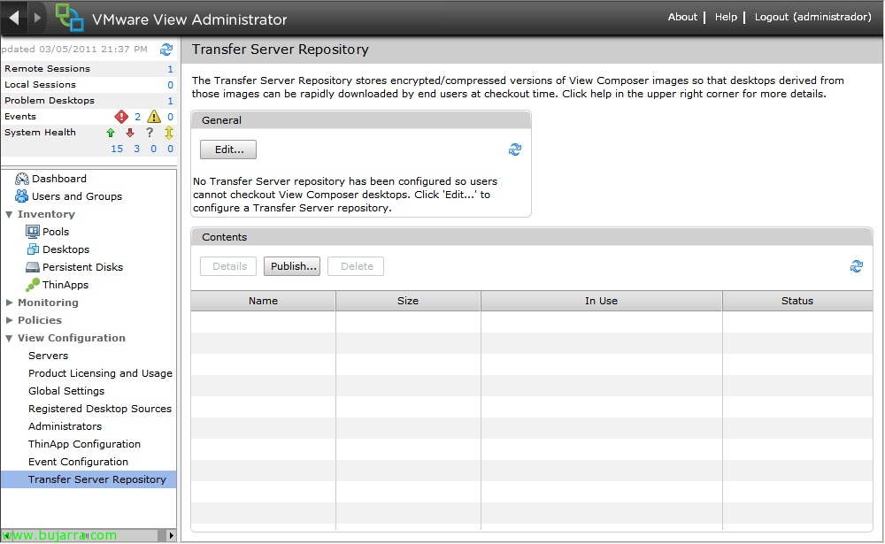Log out as administrador
Screen dimensions: 885x544
(812, 17)
